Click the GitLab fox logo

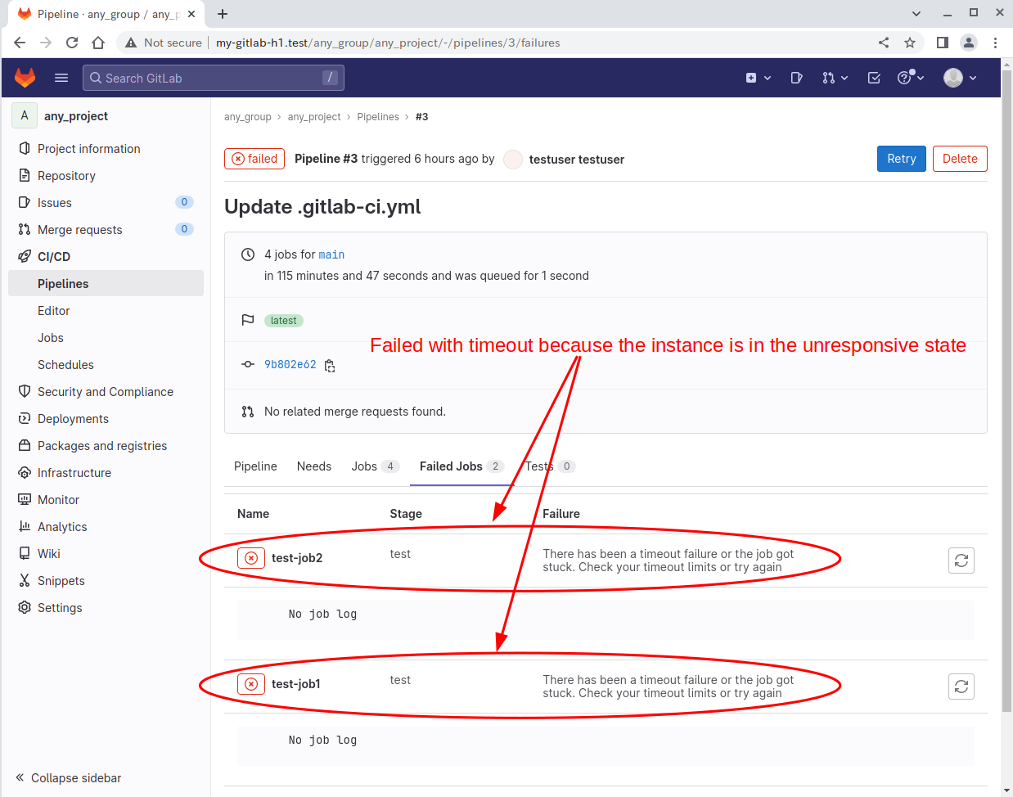point(25,78)
